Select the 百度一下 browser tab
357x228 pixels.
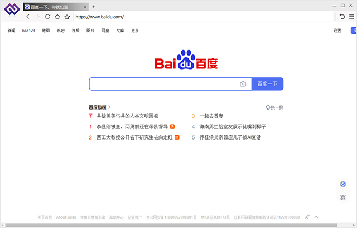tap(56, 7)
